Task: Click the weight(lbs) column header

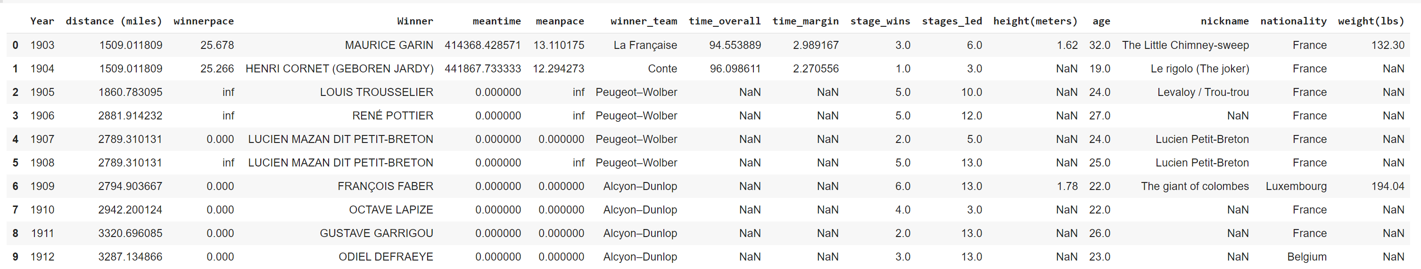Action: (1371, 21)
